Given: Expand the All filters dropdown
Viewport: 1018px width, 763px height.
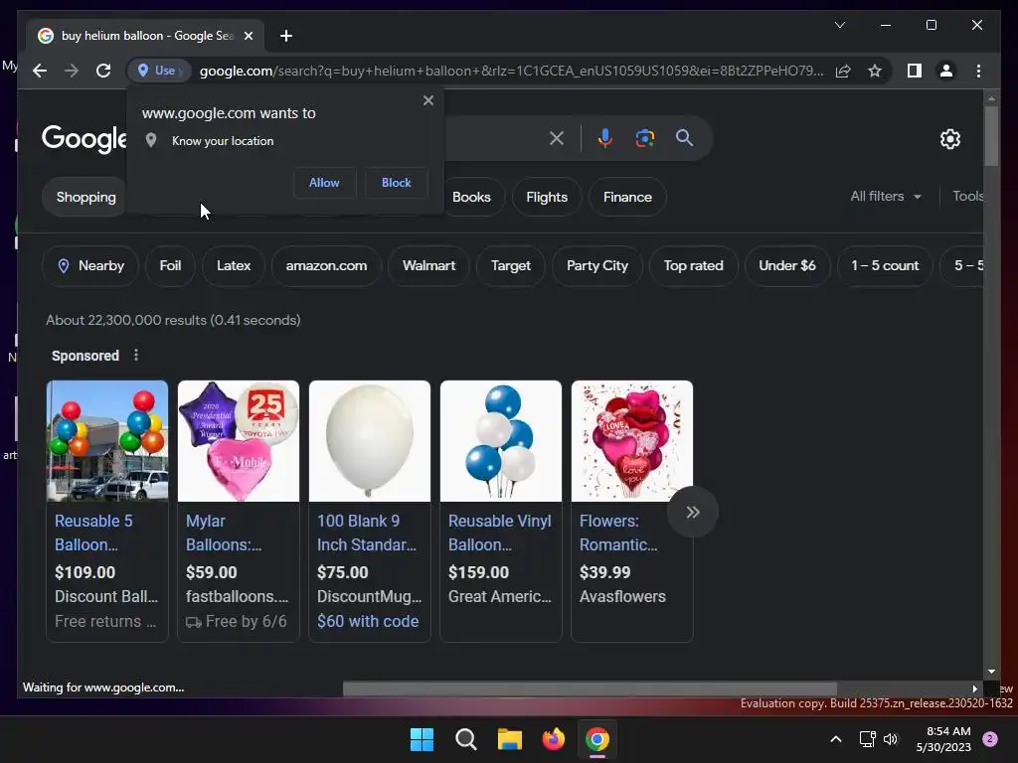Looking at the screenshot, I should coord(886,196).
